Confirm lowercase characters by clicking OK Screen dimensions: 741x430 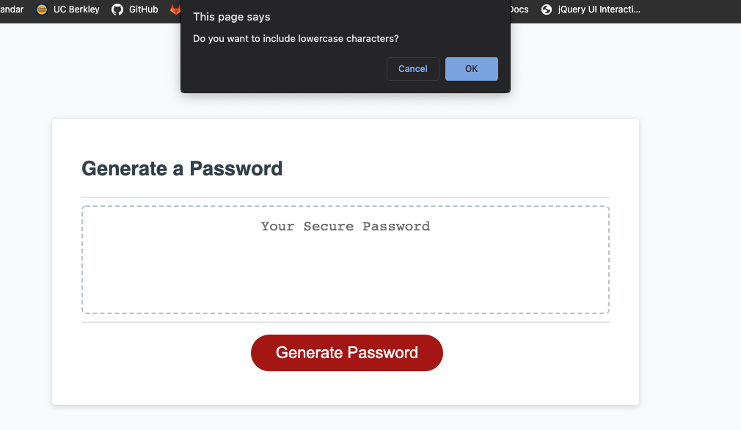coord(471,68)
